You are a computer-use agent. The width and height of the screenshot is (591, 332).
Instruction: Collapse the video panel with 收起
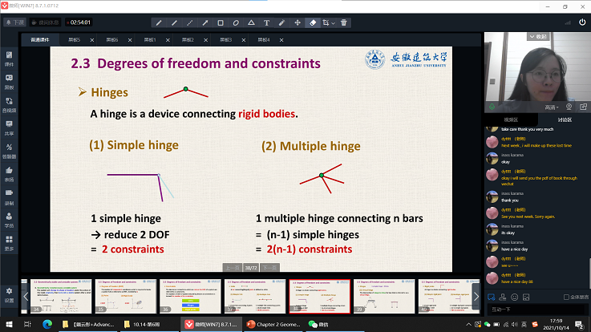[x=536, y=36]
